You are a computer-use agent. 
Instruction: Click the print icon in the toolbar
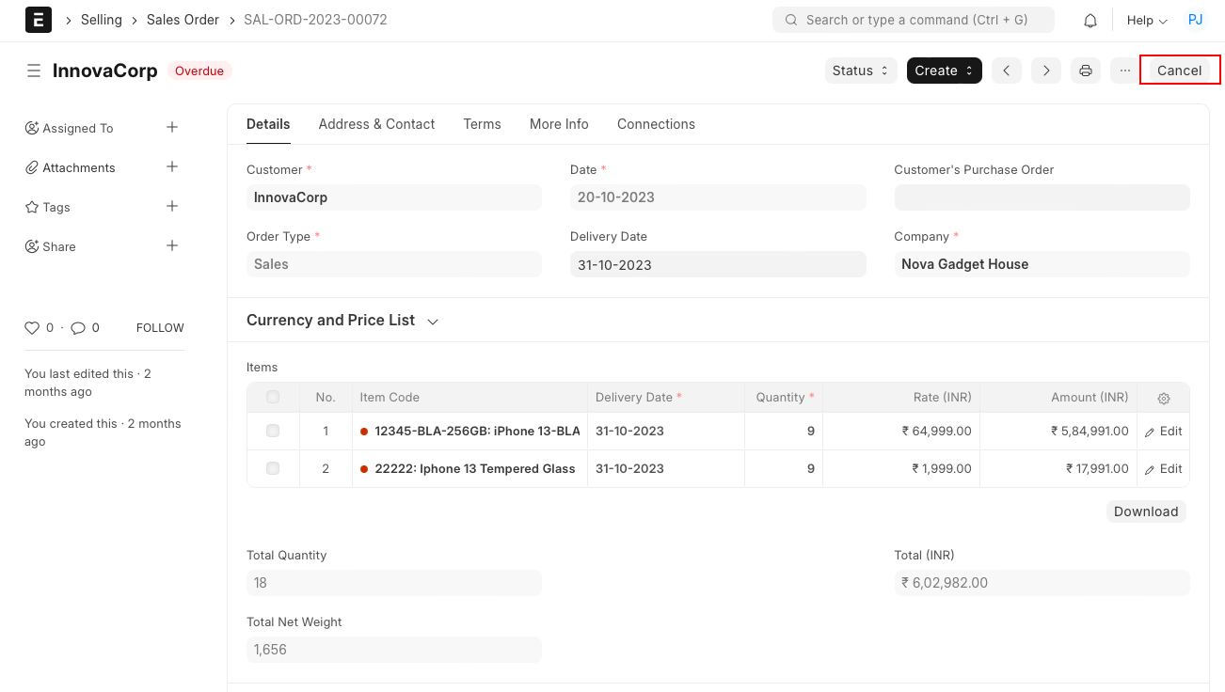pos(1085,70)
